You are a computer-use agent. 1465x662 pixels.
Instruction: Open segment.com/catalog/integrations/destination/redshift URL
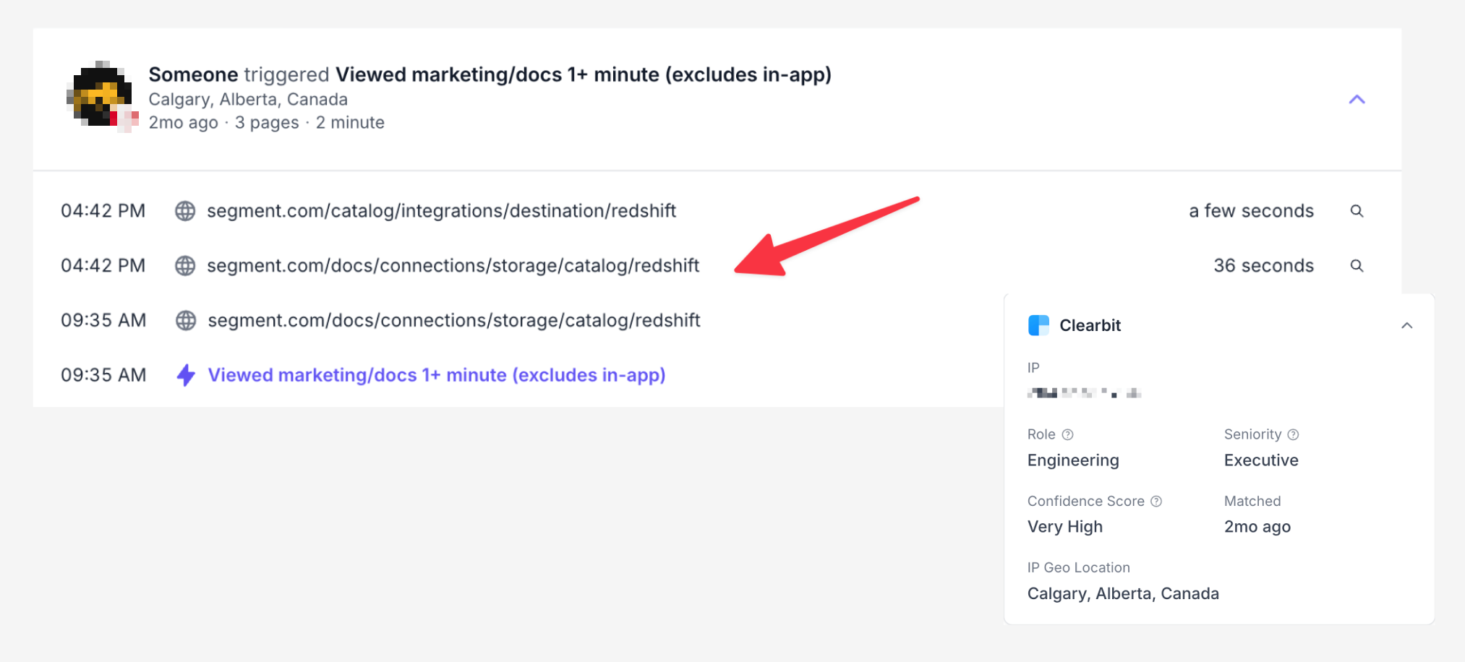[442, 211]
